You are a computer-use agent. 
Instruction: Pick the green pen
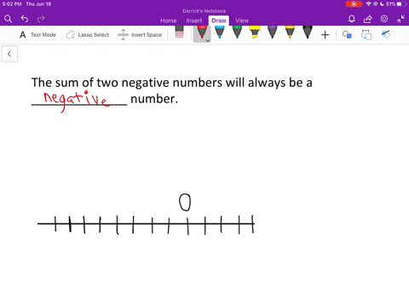237,32
